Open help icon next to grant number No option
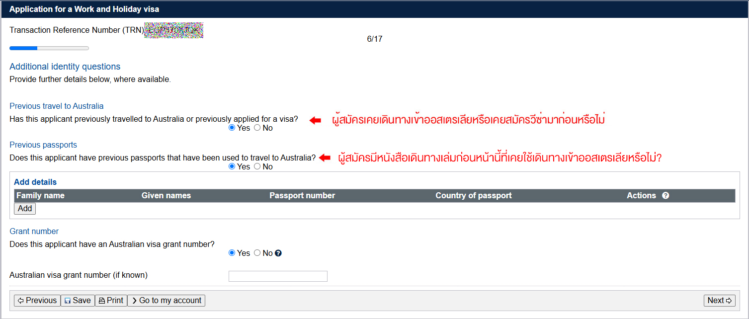 coord(278,253)
